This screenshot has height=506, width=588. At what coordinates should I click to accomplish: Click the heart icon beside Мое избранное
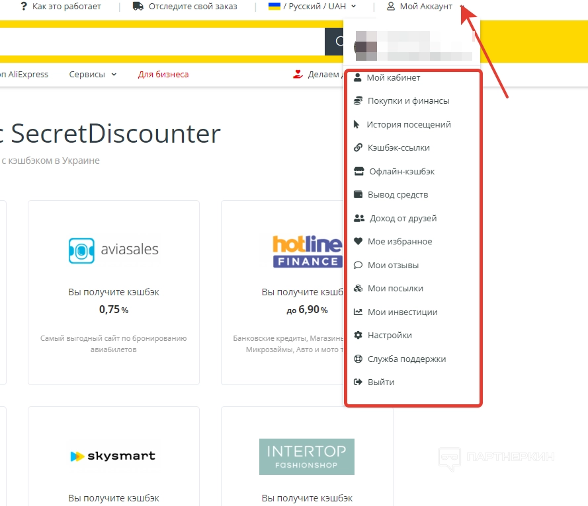click(358, 241)
